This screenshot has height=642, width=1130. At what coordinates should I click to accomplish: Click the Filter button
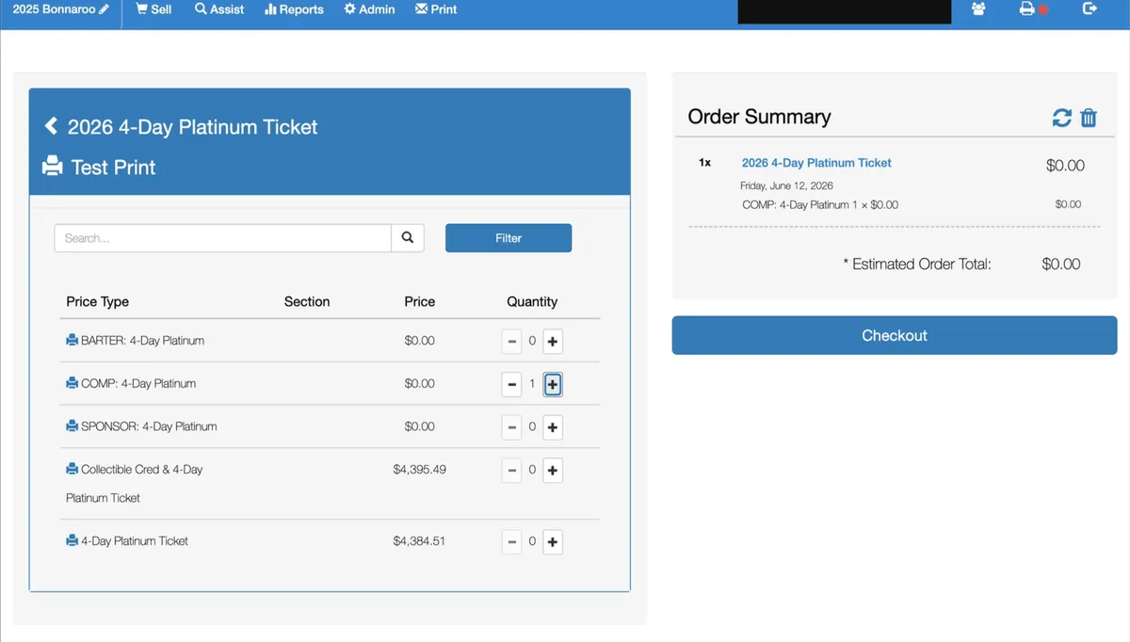click(508, 238)
